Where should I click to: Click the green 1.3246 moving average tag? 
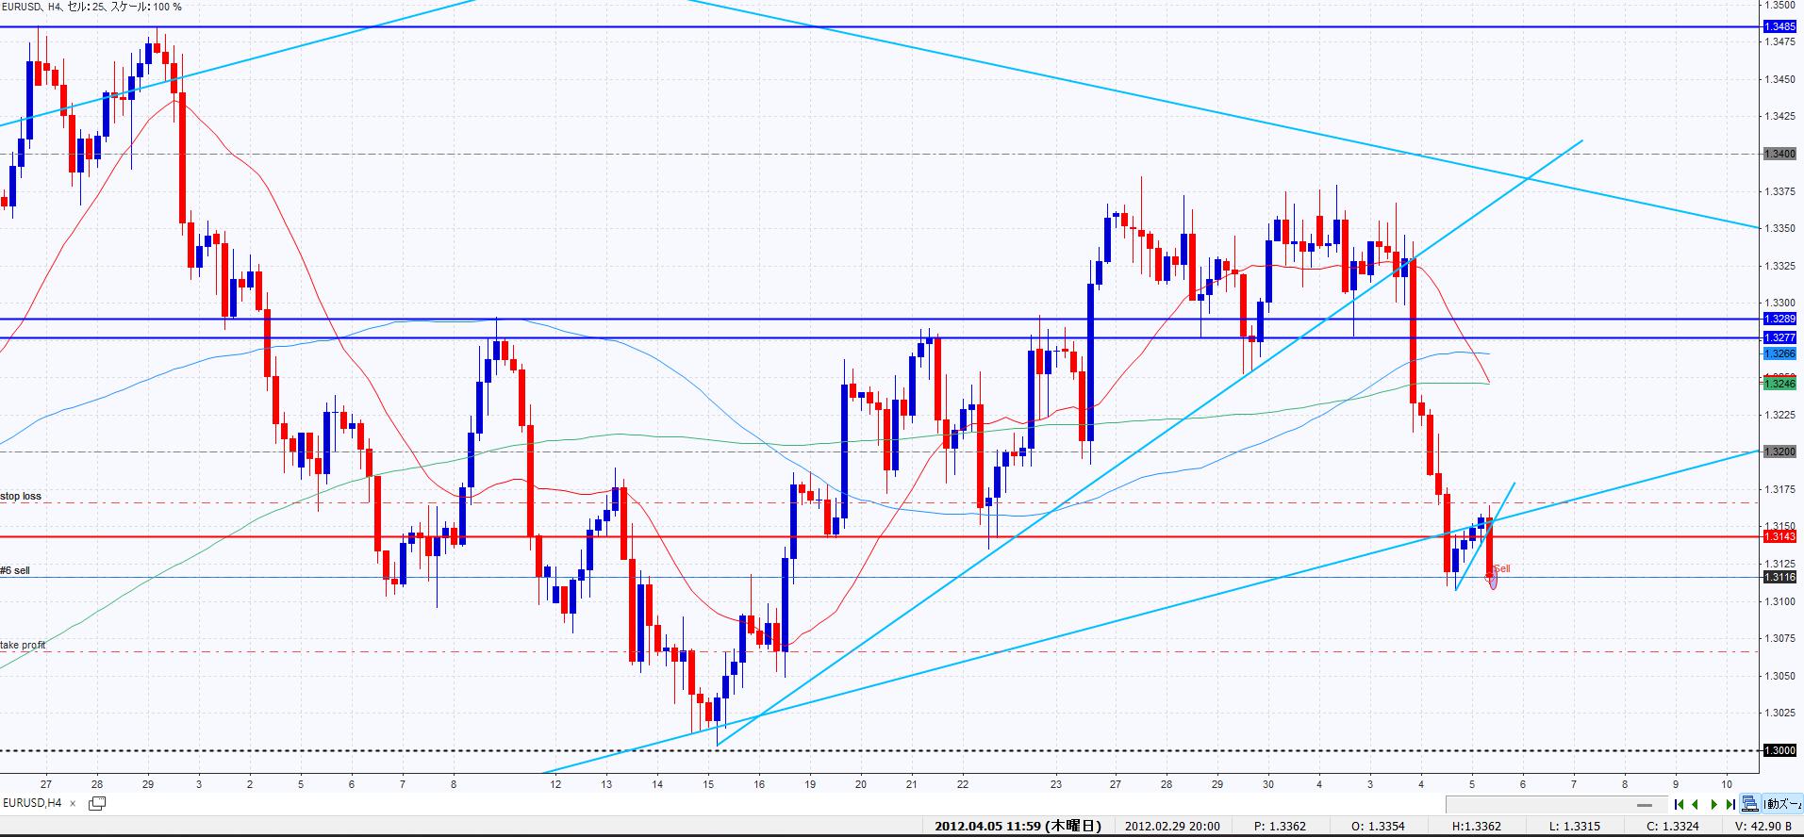[1779, 384]
